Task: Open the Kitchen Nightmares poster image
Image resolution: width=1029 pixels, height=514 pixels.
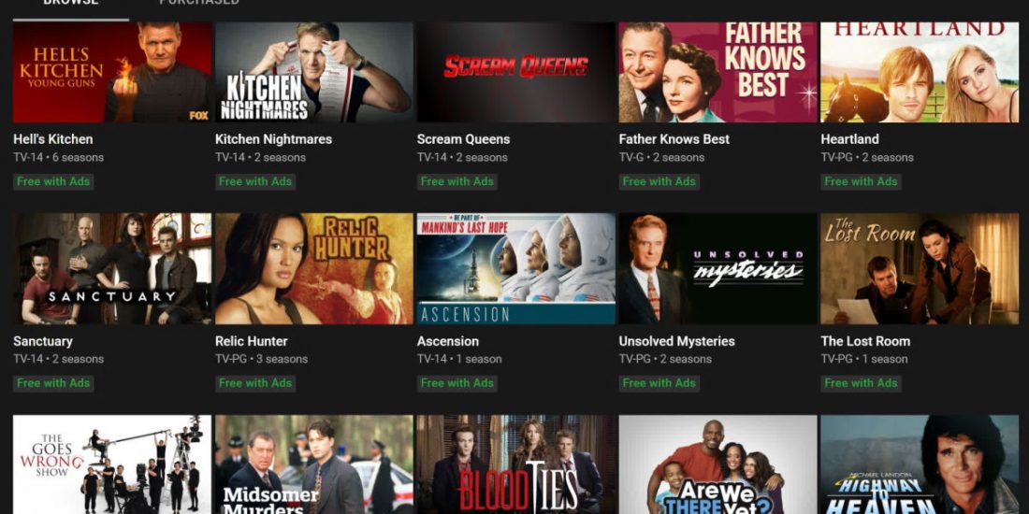Action: click(x=314, y=72)
